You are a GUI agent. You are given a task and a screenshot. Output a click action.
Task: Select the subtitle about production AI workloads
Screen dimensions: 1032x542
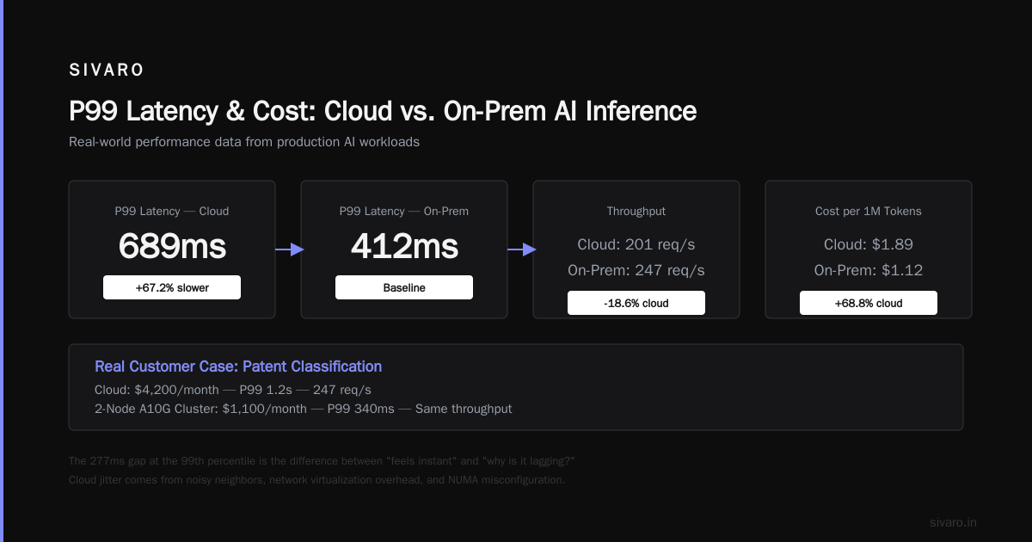244,142
